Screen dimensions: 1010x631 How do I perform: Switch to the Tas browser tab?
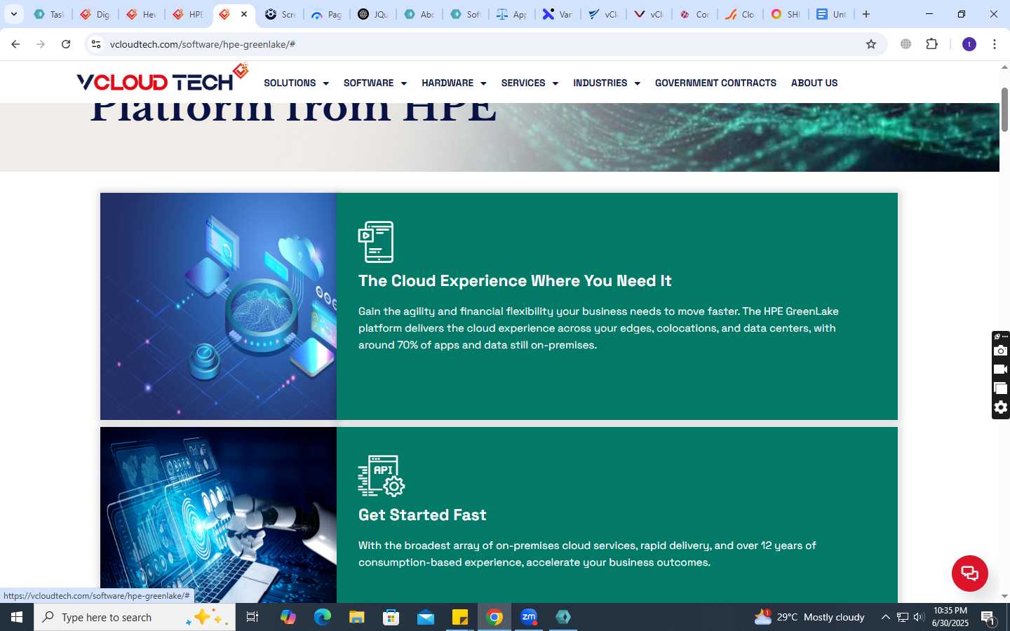click(x=48, y=14)
